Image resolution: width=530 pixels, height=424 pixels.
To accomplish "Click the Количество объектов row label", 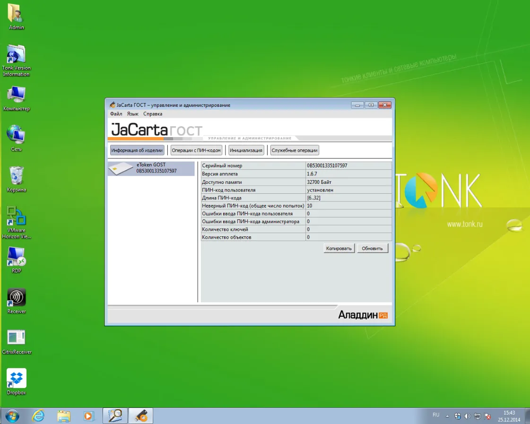I will tap(226, 237).
